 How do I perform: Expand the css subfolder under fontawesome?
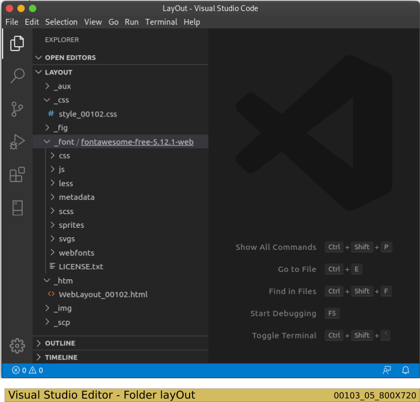(x=52, y=155)
